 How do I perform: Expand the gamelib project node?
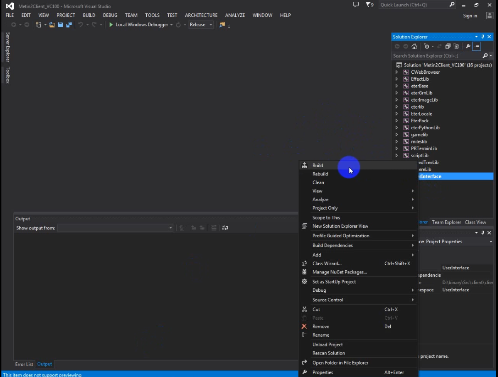point(396,135)
